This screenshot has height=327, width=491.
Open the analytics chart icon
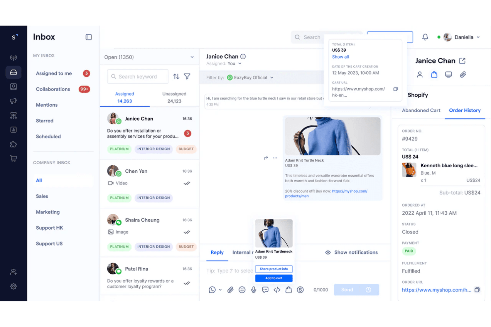(13, 130)
